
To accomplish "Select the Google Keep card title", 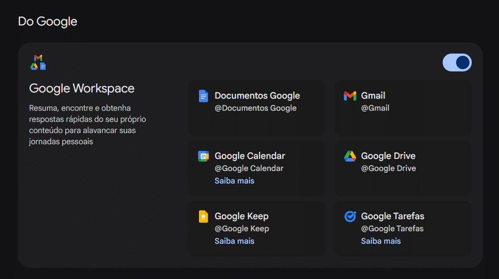I will tap(241, 217).
